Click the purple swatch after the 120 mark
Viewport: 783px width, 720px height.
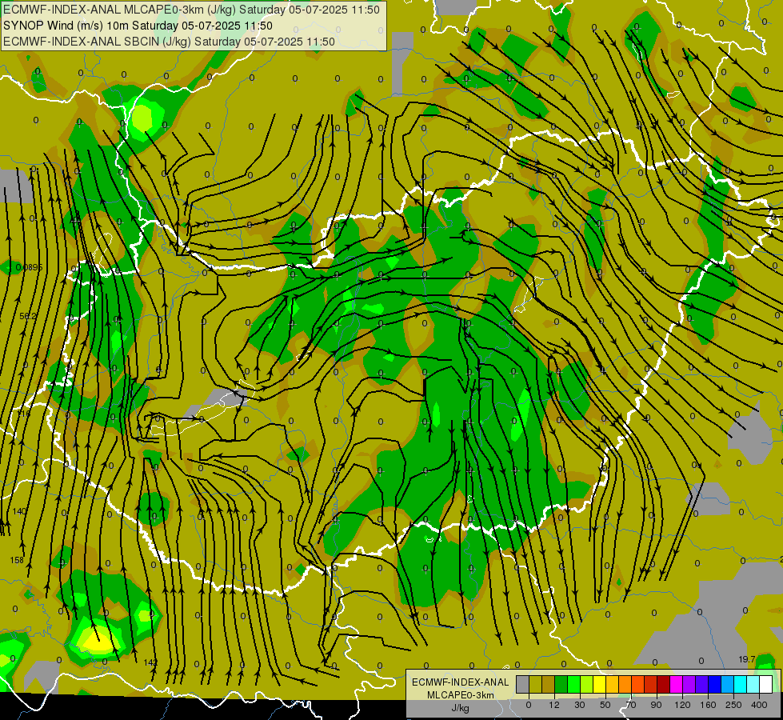click(689, 684)
